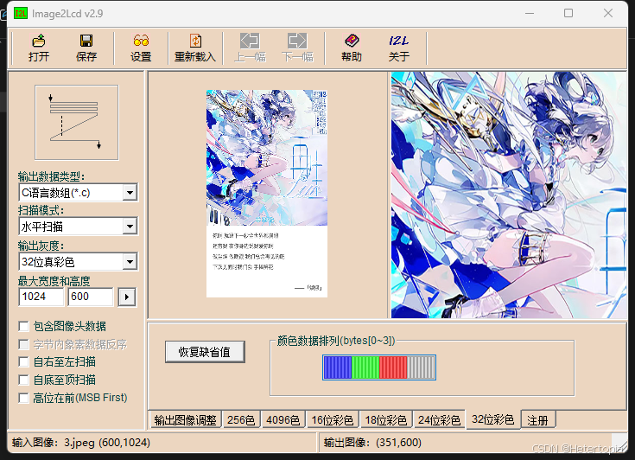Click the 下一幅 (Next image) arrow icon

297,41
